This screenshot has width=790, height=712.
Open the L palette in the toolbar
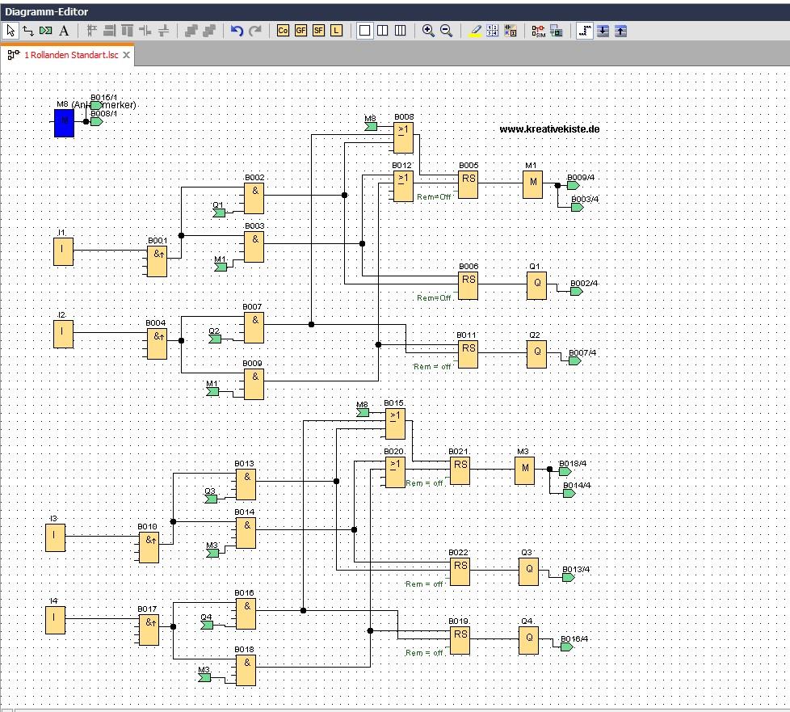[336, 31]
